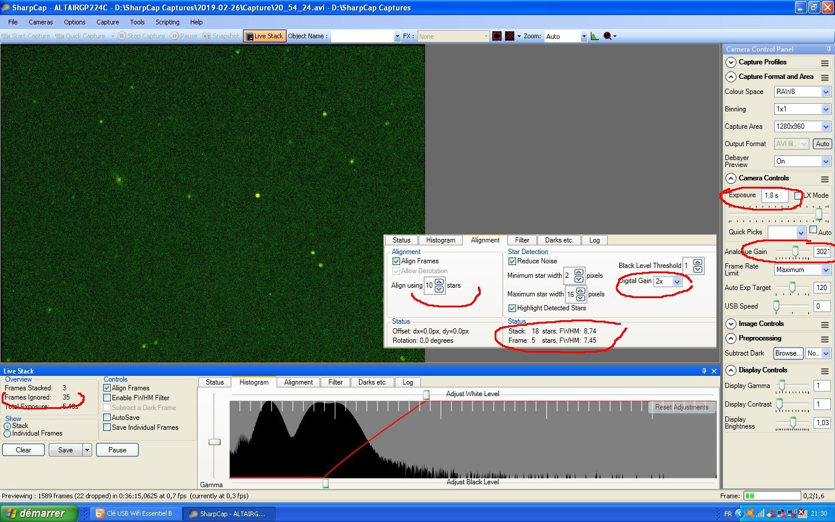Viewport: 835px width, 522px height.
Task: Click the red square frame toolbar icon
Action: 497,36
